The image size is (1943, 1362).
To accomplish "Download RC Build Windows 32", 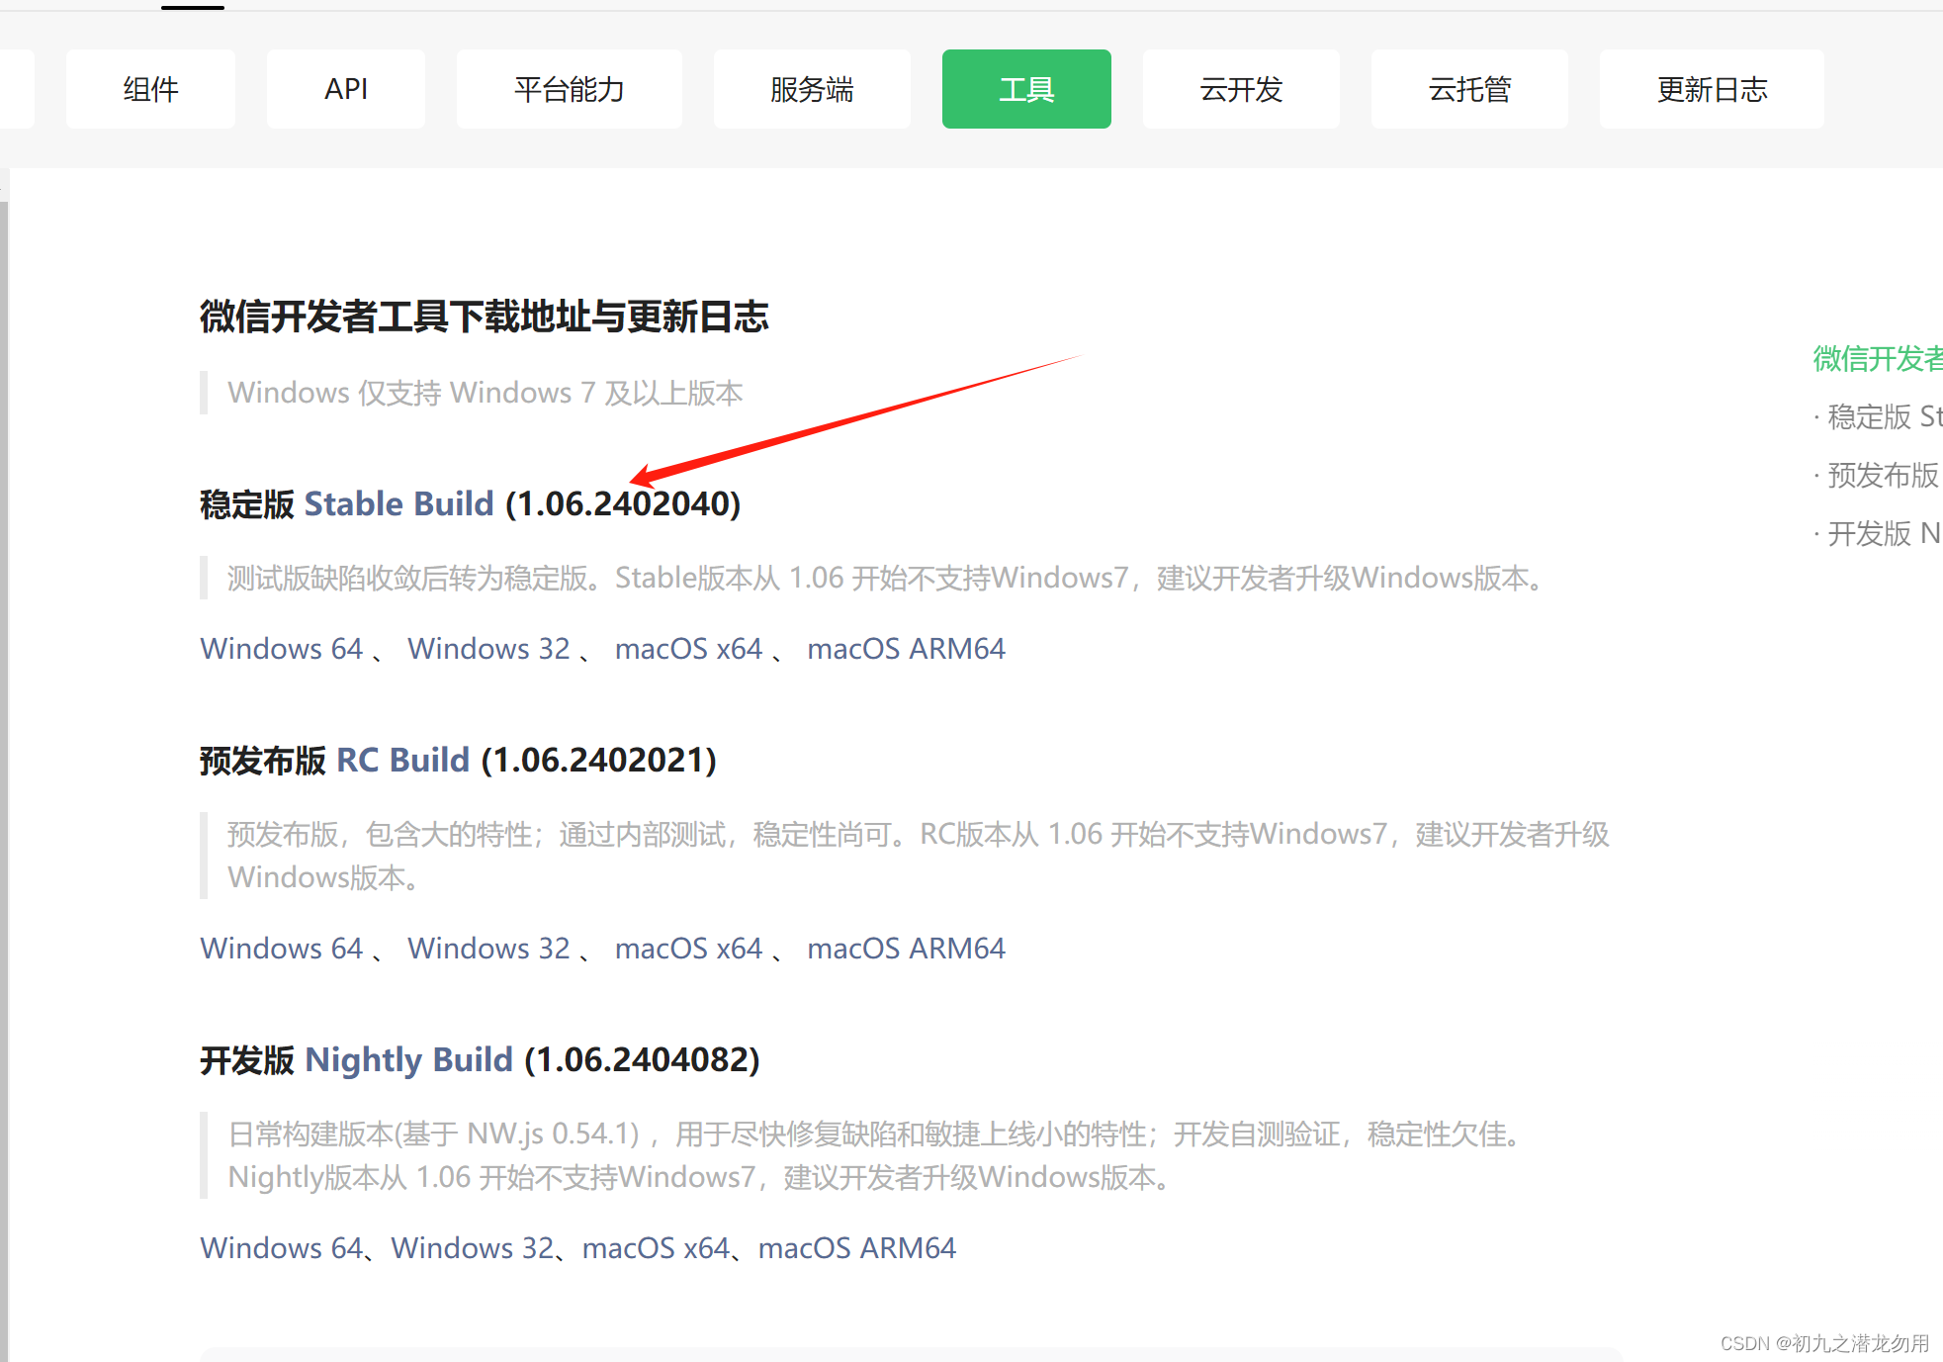I will click(488, 949).
